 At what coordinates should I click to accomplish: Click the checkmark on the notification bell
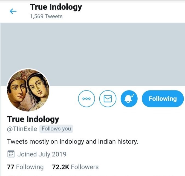pos(133,95)
